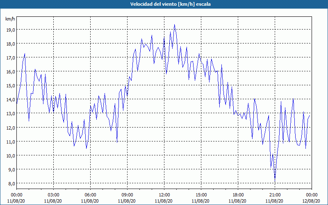
Task: Click the "km/h" unit label above the y-axis
Action: [10, 19]
